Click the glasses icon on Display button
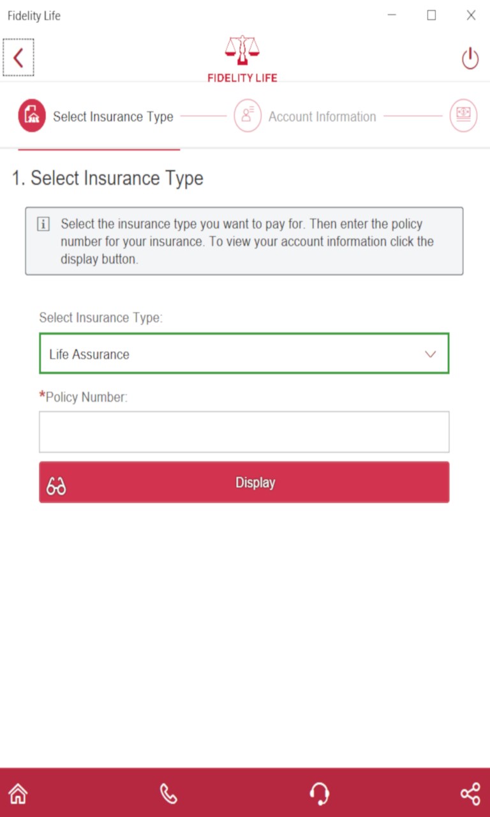The height and width of the screenshot is (817, 490). 56,486
